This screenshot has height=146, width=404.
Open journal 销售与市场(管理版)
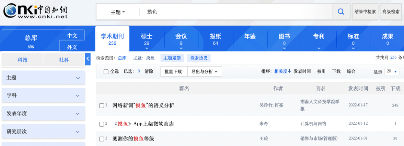click(x=319, y=139)
